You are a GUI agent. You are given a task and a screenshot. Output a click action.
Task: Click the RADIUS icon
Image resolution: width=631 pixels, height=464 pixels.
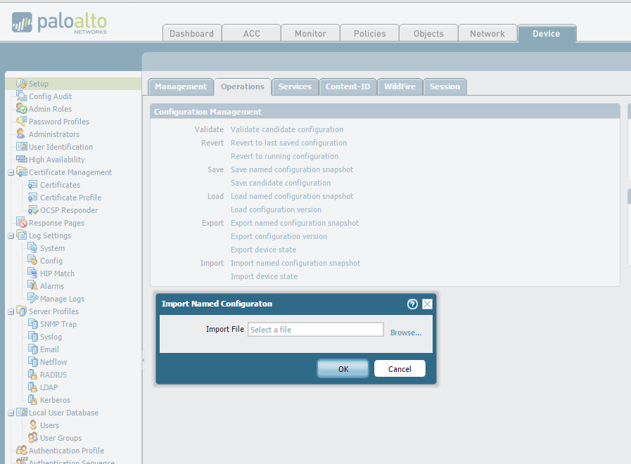[x=32, y=374]
